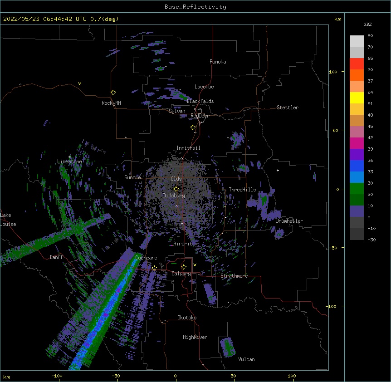Click the Ponoka city label
The height and width of the screenshot is (382, 391).
(218, 62)
